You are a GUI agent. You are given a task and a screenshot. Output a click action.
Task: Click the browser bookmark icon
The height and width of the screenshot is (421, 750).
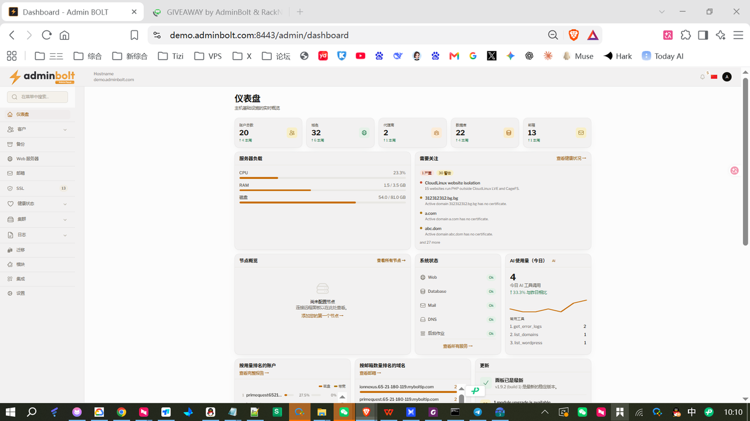[x=134, y=35]
